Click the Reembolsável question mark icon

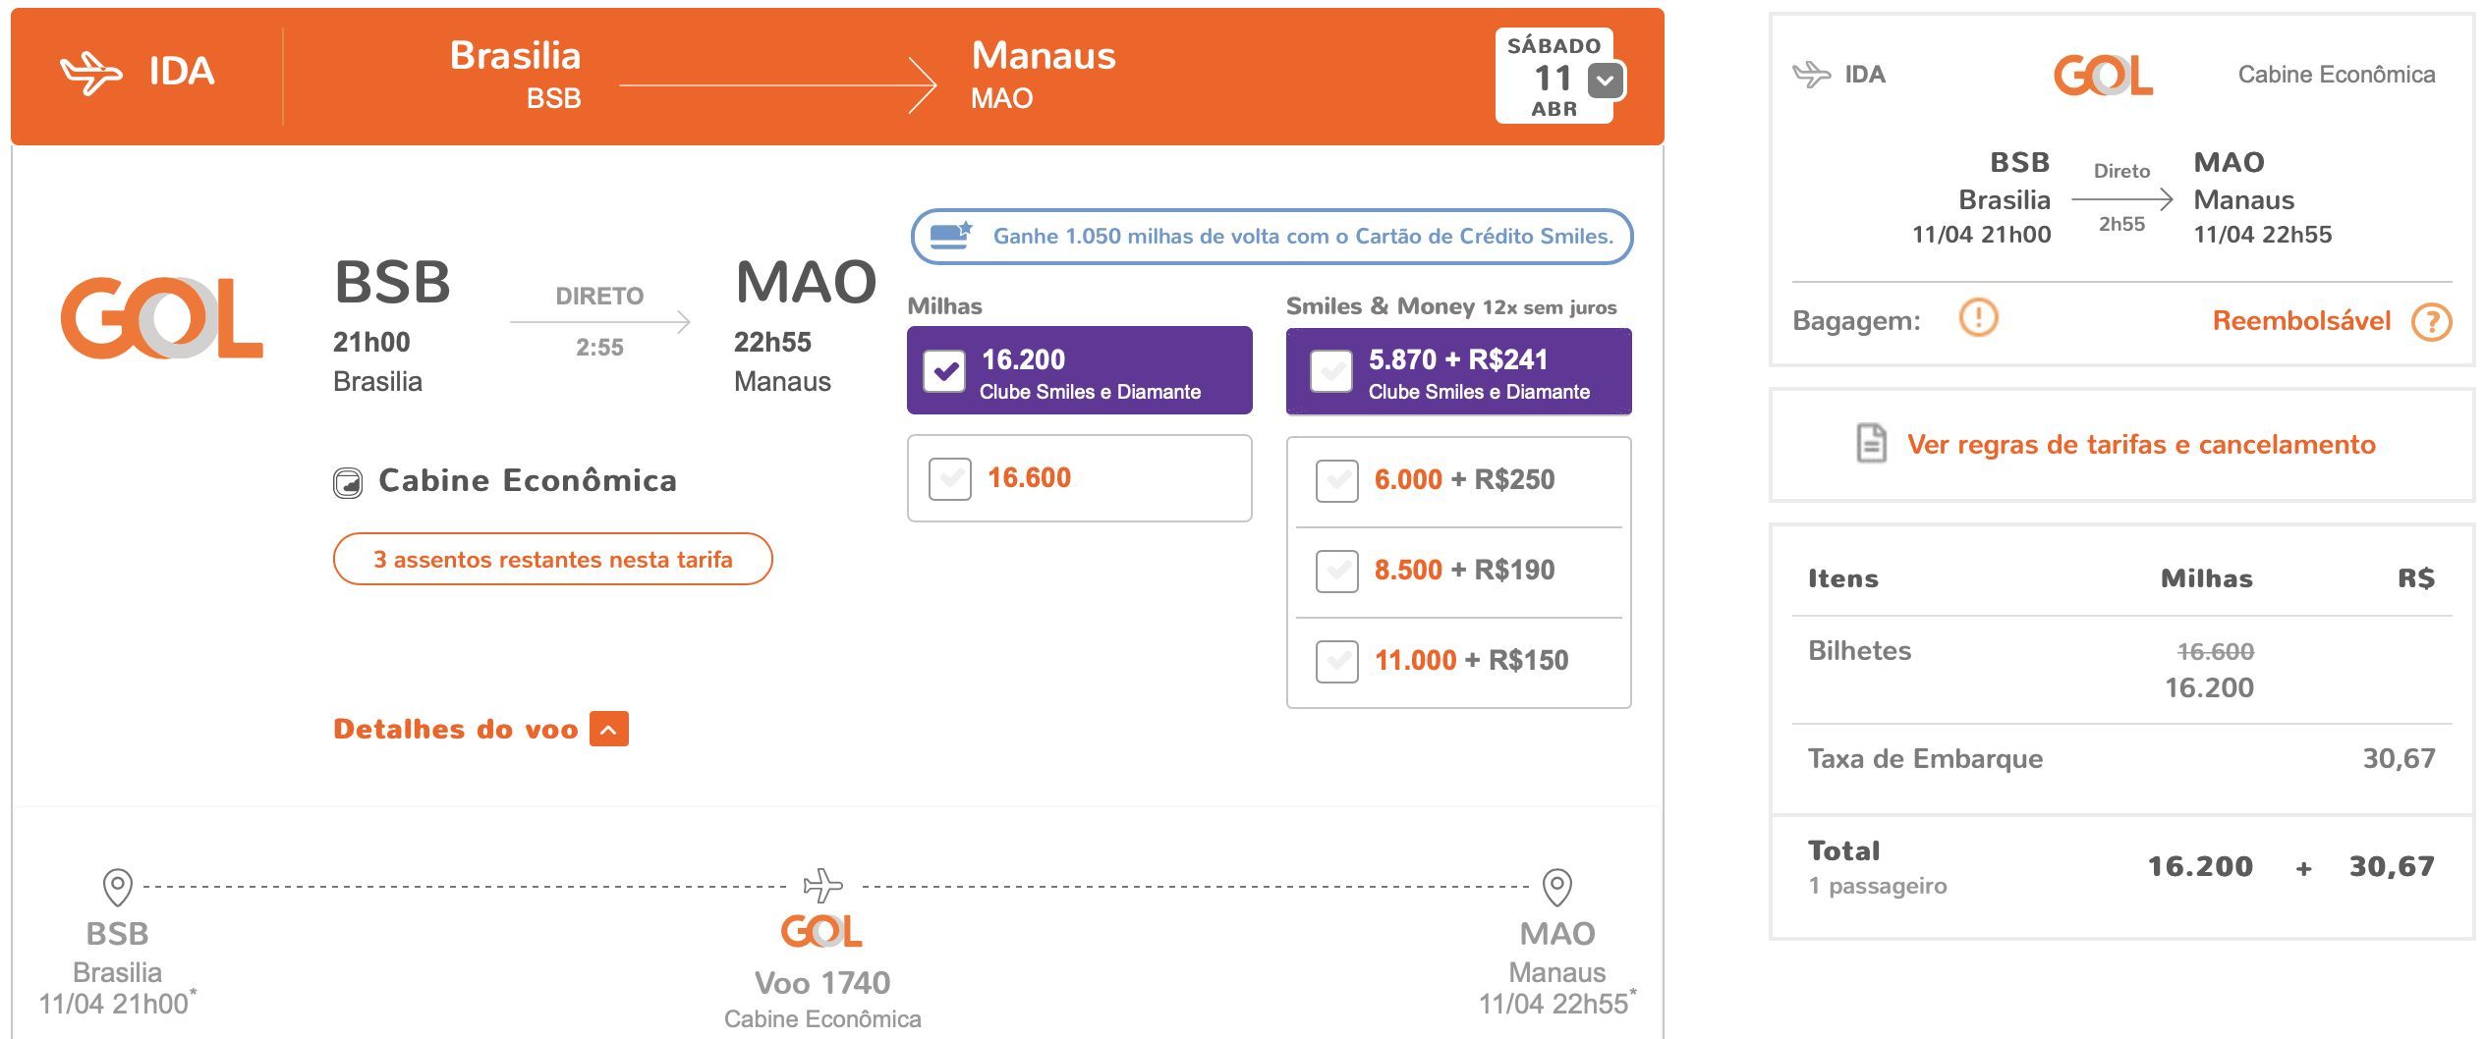pyautogui.click(x=2432, y=321)
